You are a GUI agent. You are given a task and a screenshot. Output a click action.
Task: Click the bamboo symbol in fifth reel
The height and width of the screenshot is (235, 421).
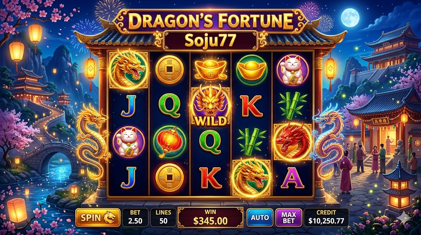(292, 106)
